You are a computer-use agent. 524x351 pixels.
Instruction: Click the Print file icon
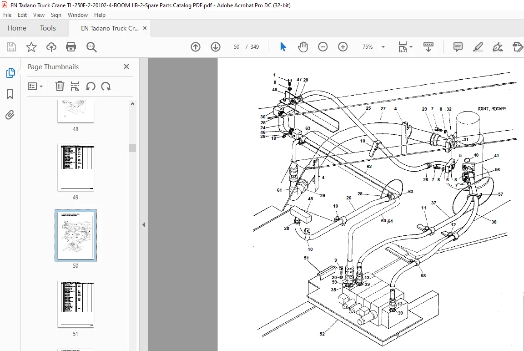tap(71, 47)
